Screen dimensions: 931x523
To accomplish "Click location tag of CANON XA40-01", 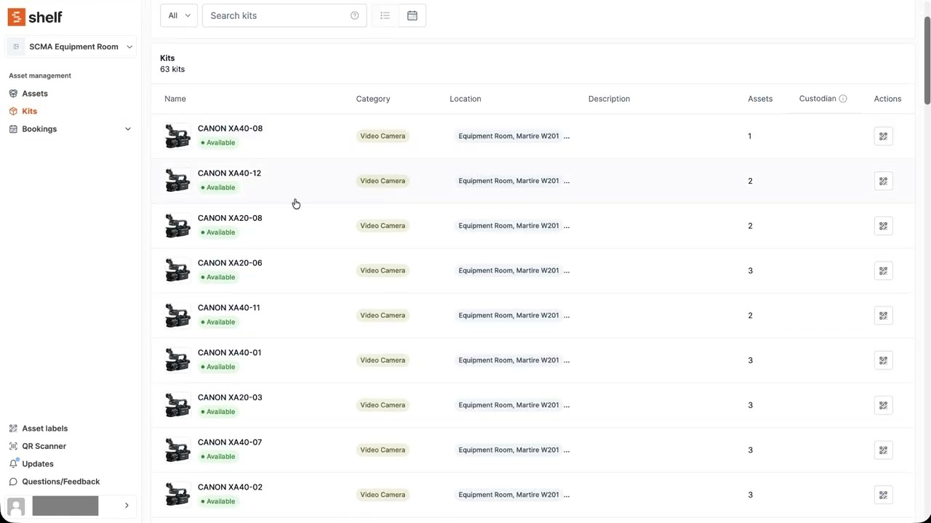I will pos(508,360).
